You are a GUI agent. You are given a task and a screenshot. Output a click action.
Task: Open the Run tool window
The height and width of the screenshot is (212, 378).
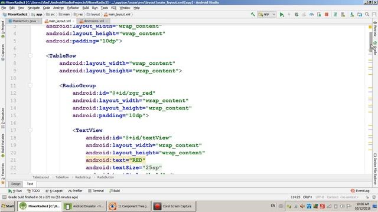(15, 191)
